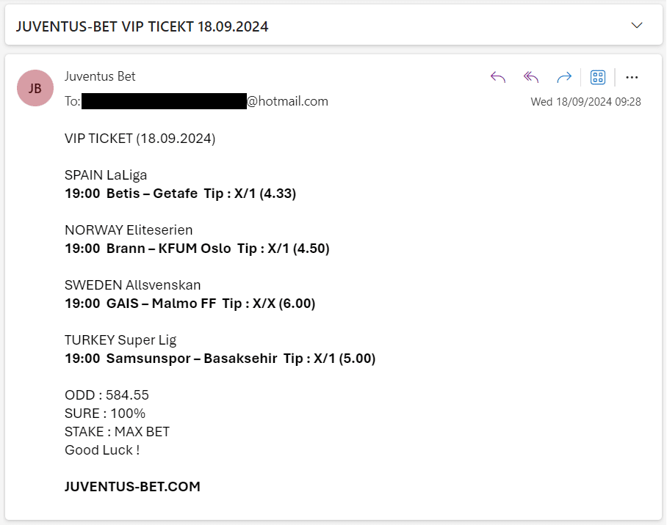Open the apps grid icon
Screen dimensions: 667x525
coord(598,77)
